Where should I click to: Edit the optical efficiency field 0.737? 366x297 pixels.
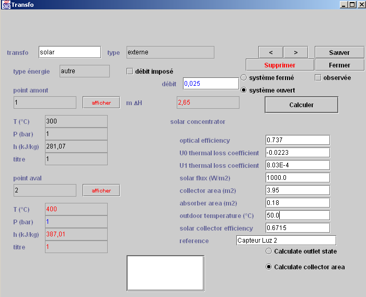pyautogui.click(x=298, y=140)
